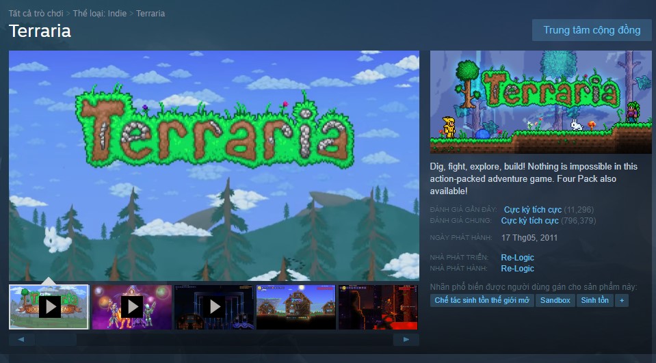The height and width of the screenshot is (363, 656).
Task: Click Re-Logic publisher link
Action: (518, 269)
